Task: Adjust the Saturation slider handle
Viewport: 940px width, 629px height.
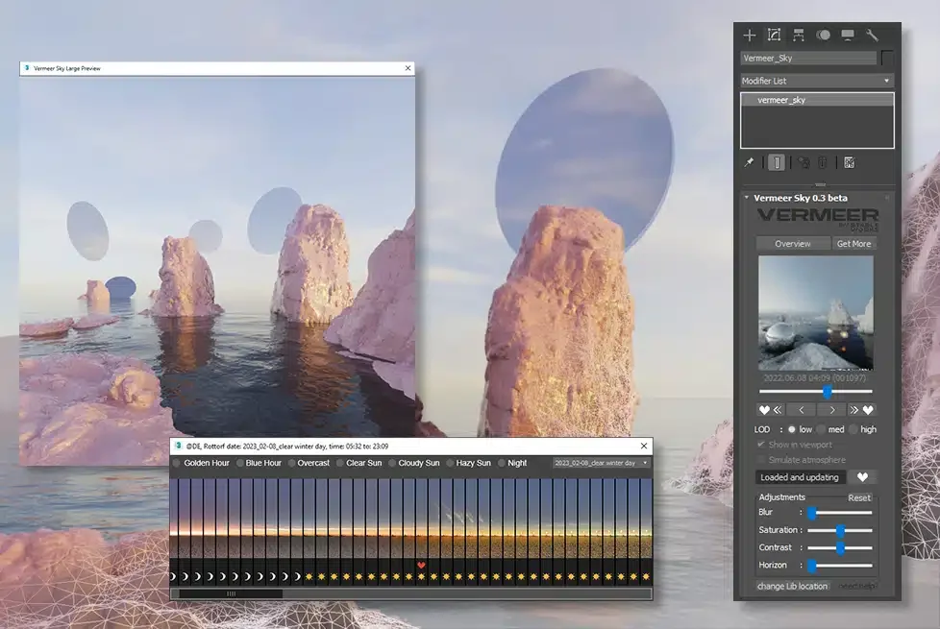Action: coord(840,530)
